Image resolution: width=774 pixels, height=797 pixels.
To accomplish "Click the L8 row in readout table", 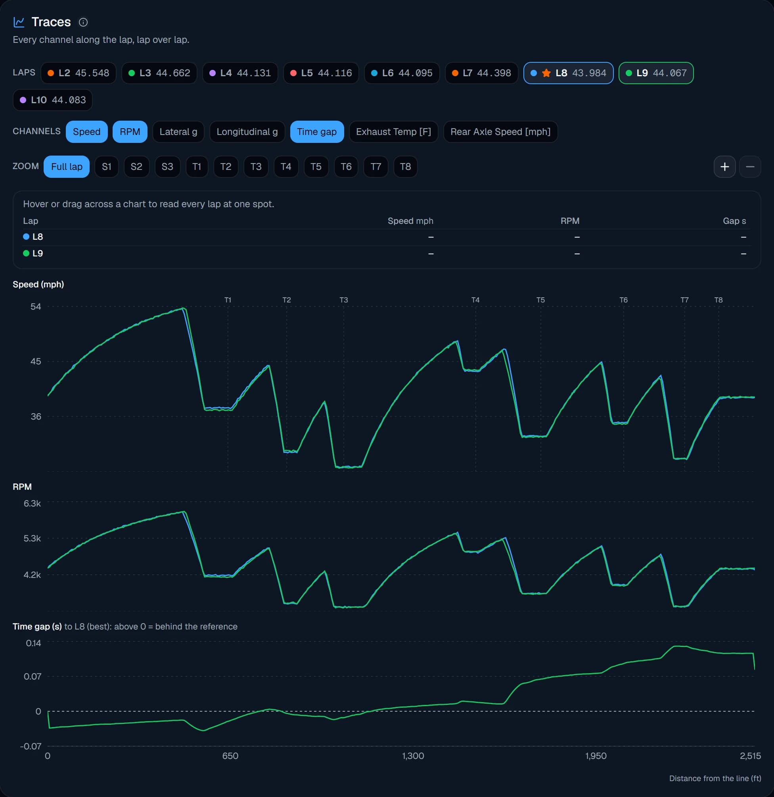I will 387,237.
